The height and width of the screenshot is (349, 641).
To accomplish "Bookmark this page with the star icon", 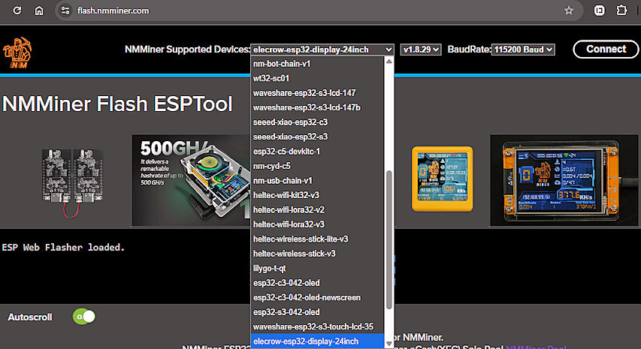I will (x=569, y=11).
